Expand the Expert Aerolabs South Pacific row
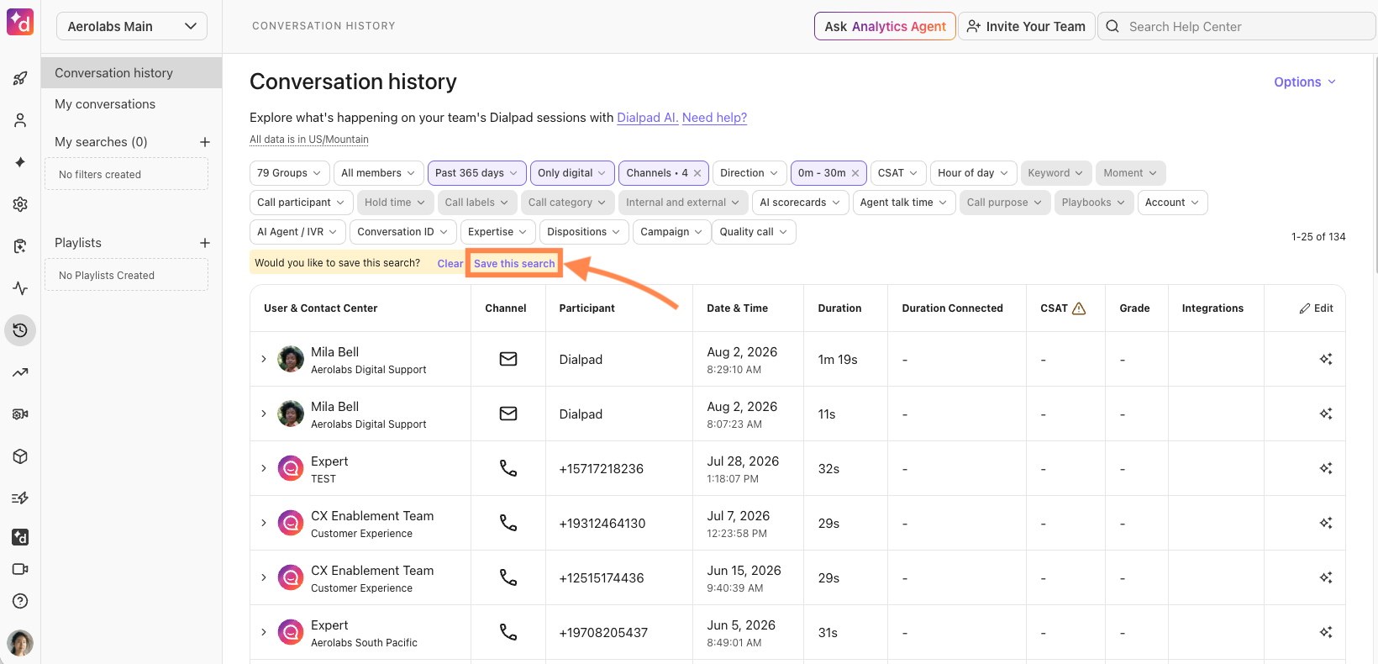 pyautogui.click(x=264, y=632)
